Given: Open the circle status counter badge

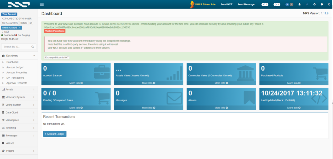Looking at the screenshot, I should coord(277,4).
